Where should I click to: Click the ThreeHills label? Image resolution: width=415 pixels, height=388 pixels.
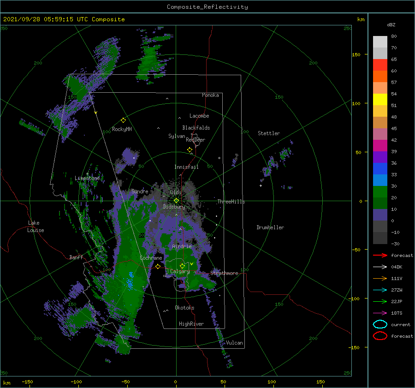231,202
